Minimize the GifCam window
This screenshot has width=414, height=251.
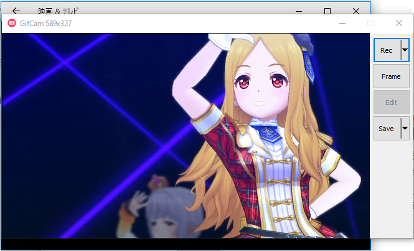tap(342, 23)
